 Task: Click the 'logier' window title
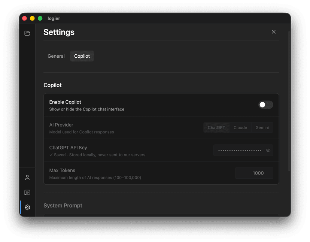[x=54, y=18]
